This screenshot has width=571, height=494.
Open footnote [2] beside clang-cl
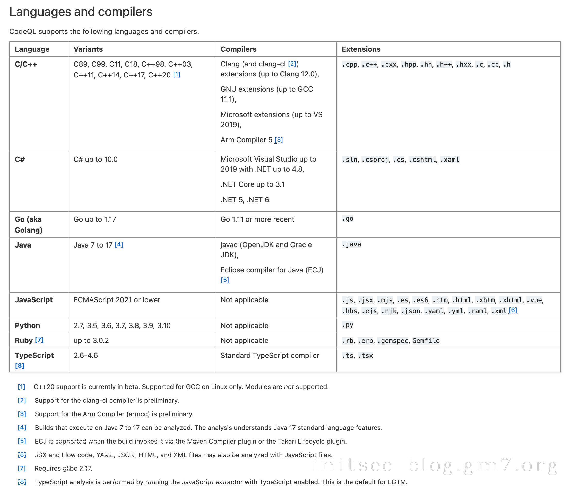coord(292,64)
